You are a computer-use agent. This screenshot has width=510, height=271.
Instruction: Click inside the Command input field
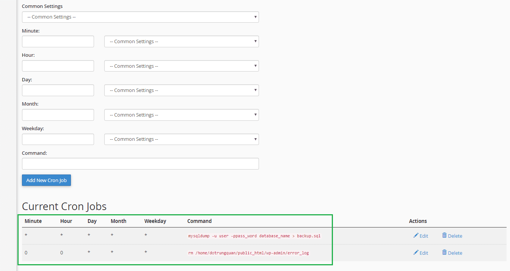140,164
